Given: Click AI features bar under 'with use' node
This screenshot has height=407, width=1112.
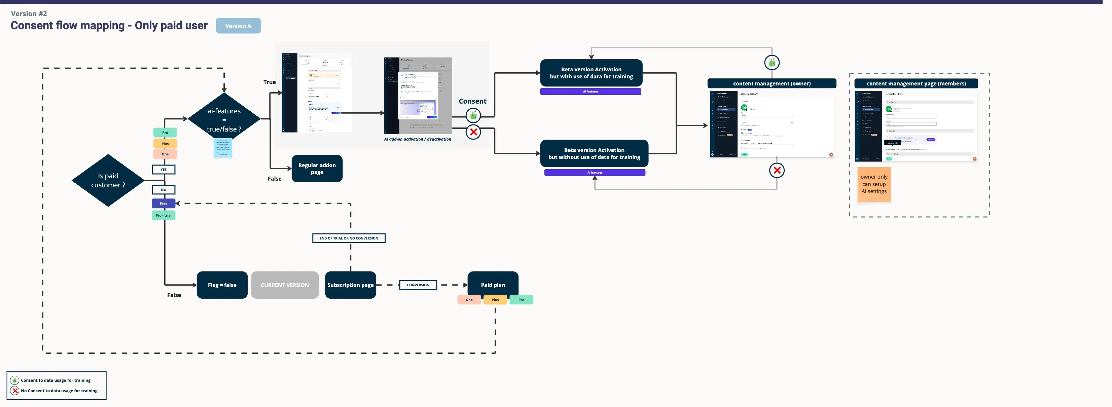Looking at the screenshot, I should 590,91.
